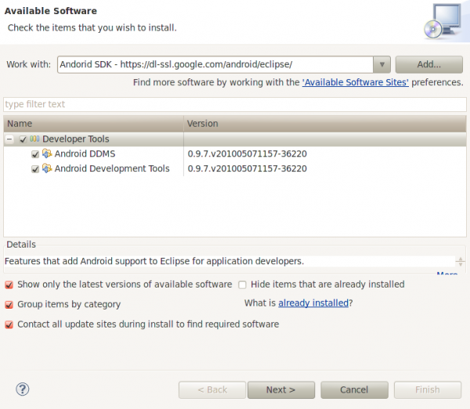This screenshot has height=409, width=470.
Task: Click the Cancel button
Action: pos(354,390)
